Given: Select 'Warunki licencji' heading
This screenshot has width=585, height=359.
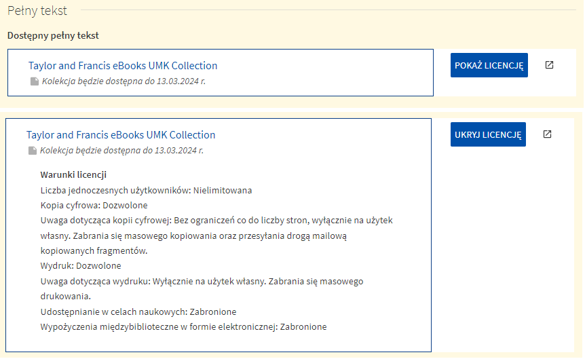Looking at the screenshot, I should tap(73, 174).
